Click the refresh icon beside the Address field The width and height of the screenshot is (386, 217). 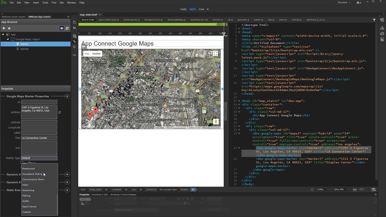[x=59, y=112]
